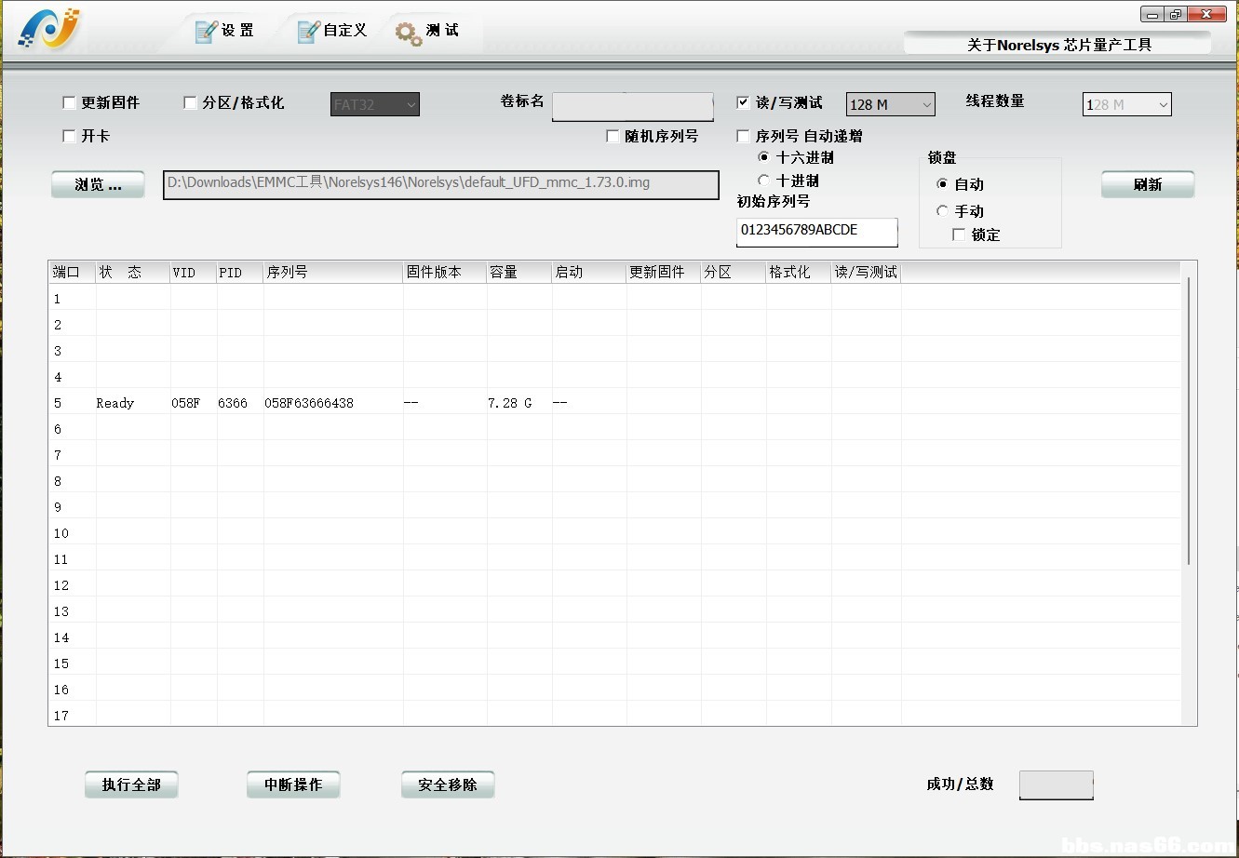The height and width of the screenshot is (858, 1239).
Task: Click the 执行全部 button
Action: [131, 784]
